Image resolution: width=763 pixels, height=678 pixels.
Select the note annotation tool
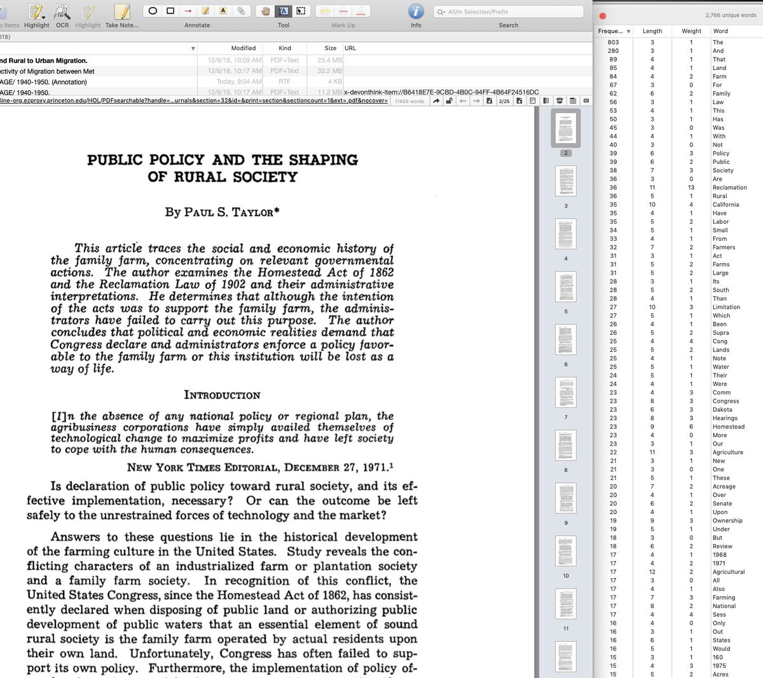tap(205, 11)
